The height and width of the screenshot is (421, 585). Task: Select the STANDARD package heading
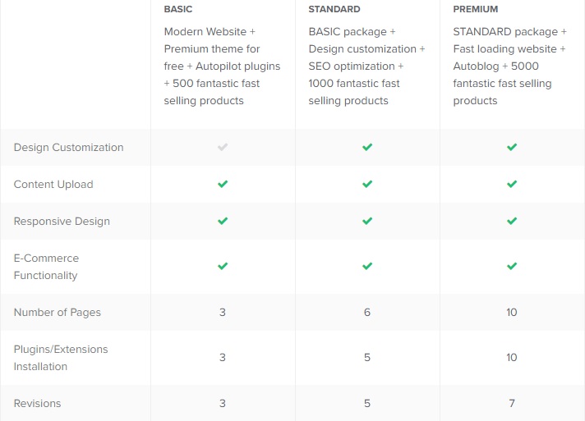334,10
